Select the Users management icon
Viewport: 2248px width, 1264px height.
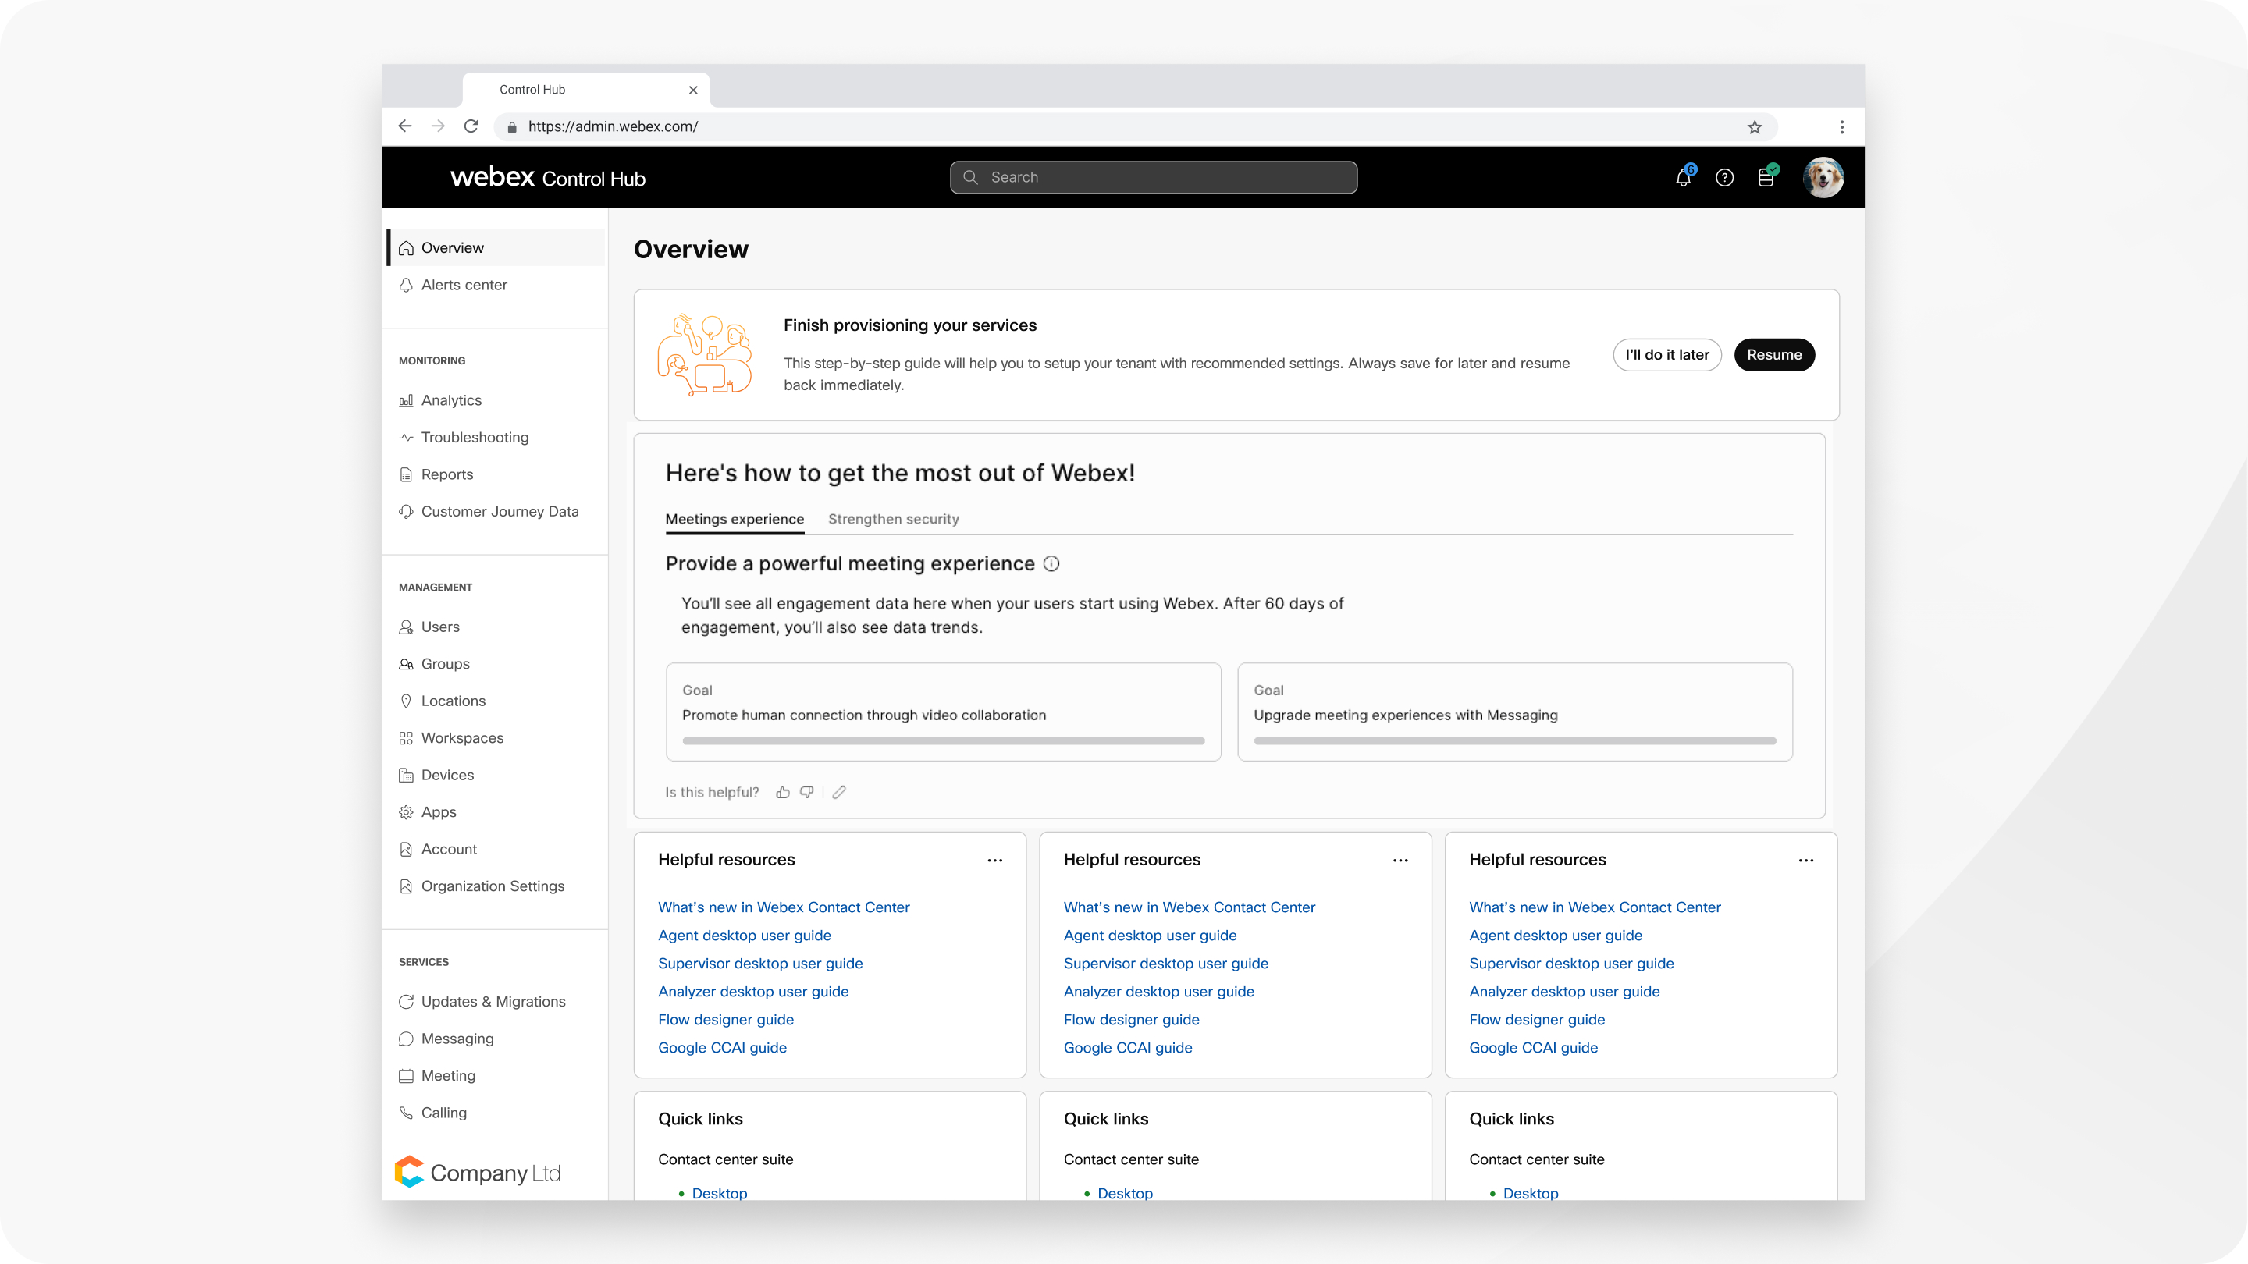pyautogui.click(x=404, y=627)
